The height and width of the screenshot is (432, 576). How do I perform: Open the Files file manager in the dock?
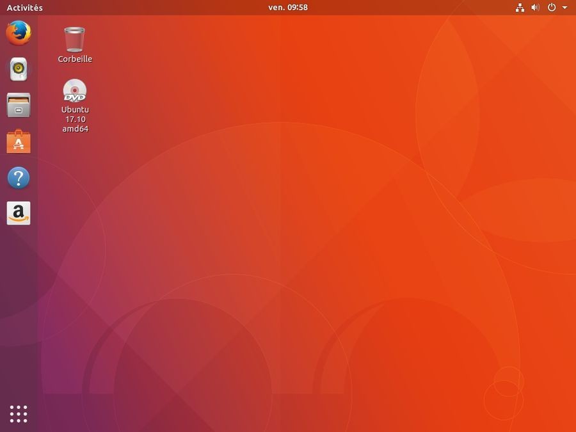(19, 106)
